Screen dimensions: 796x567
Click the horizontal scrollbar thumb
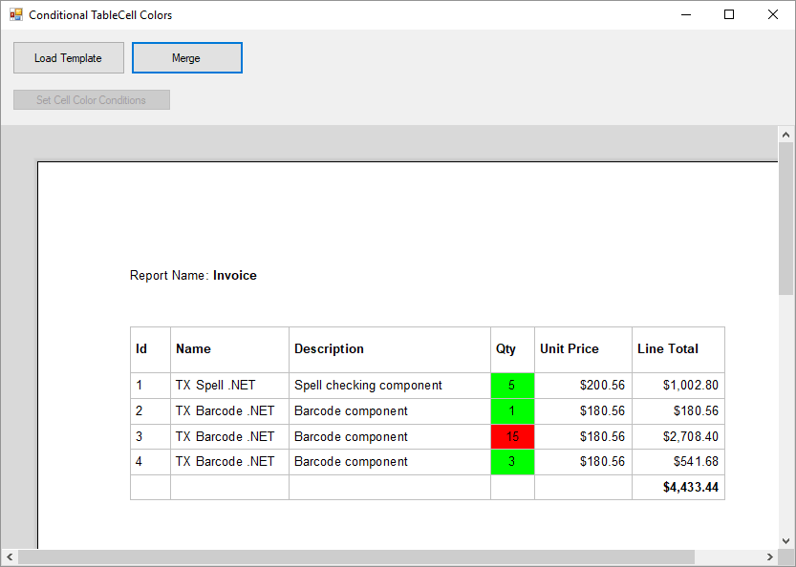click(x=354, y=557)
